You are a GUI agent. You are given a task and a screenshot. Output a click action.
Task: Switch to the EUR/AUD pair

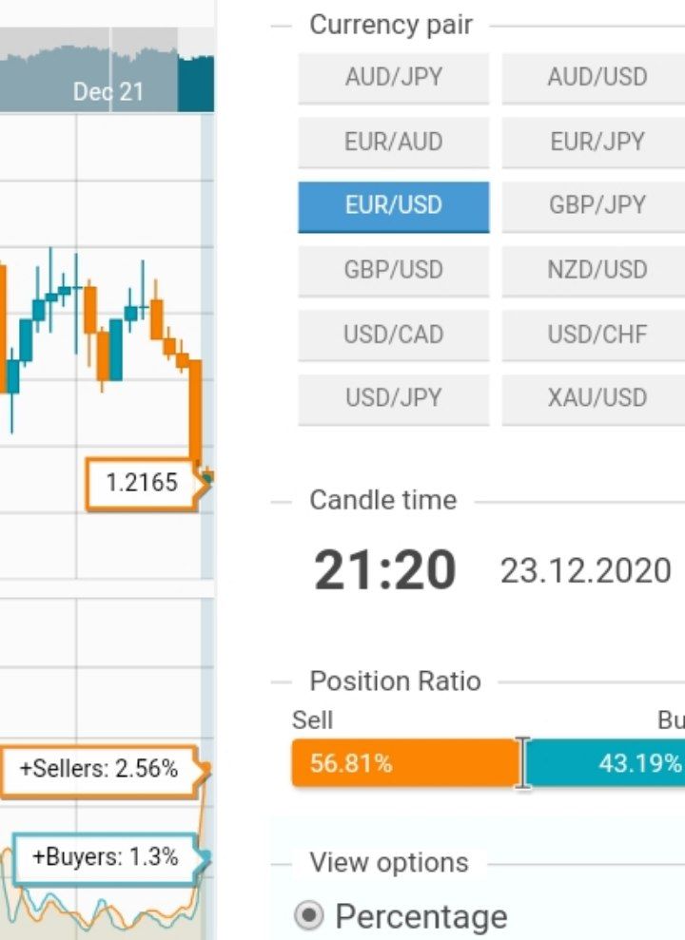394,142
